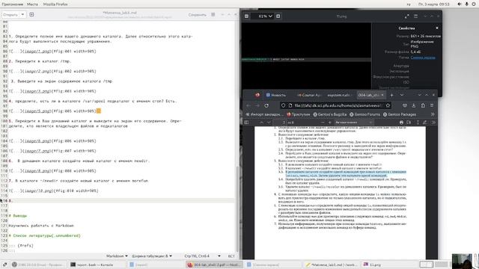Change tab width in status bar

pyautogui.click(x=152, y=256)
